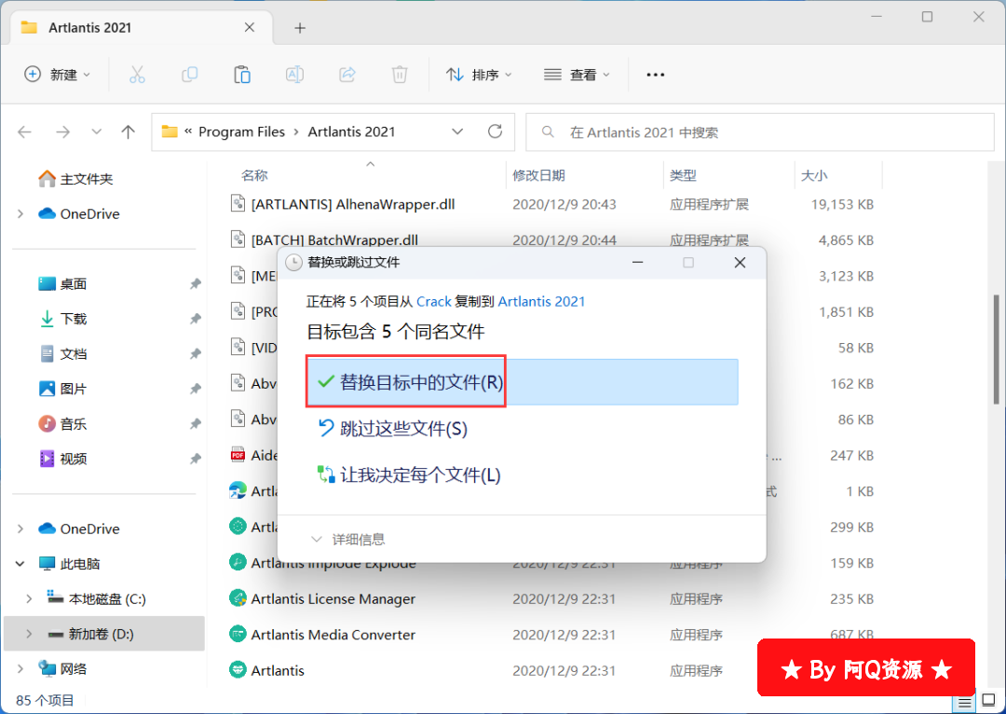Click the Delete trash icon in toolbar
The image size is (1006, 714).
coord(400,75)
